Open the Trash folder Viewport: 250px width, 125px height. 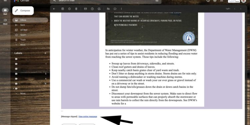click(x=30, y=40)
